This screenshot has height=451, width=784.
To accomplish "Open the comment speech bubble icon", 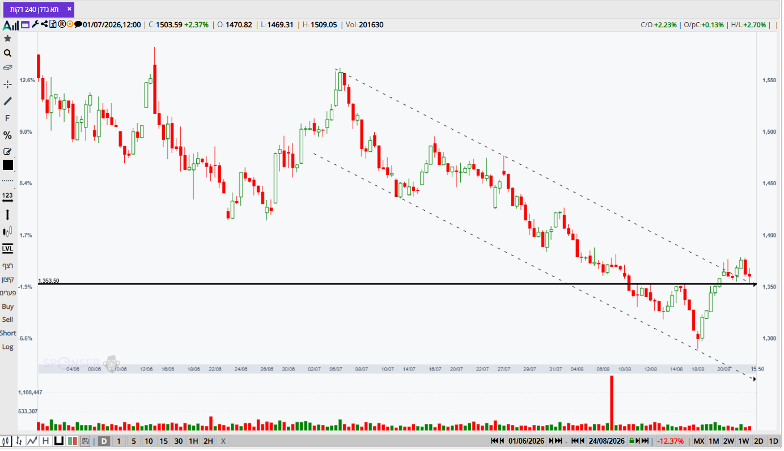I will (78, 24).
